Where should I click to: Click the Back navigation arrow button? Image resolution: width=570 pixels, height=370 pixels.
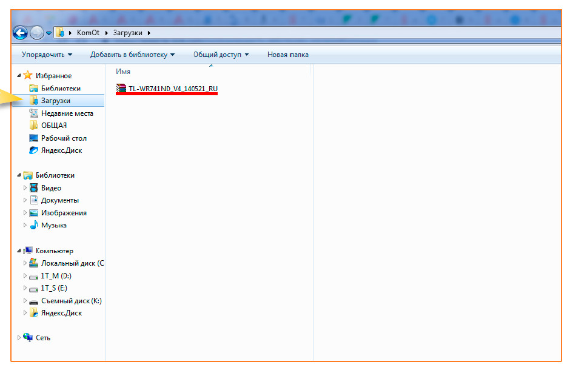tap(20, 33)
